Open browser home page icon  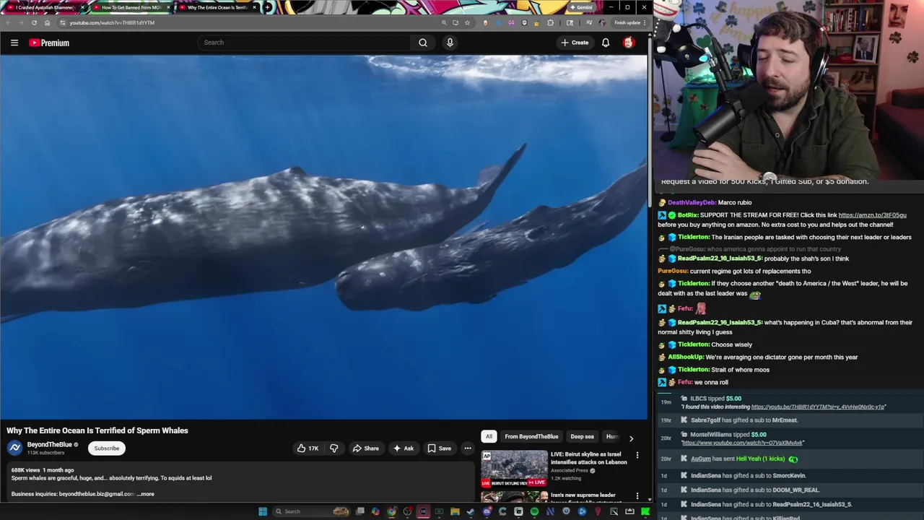point(48,22)
